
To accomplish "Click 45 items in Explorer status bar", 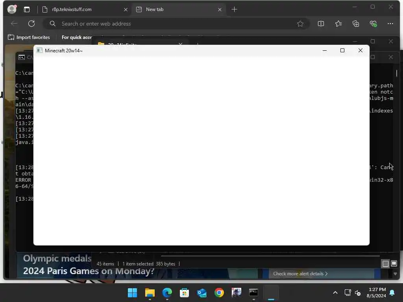I will coord(105,264).
